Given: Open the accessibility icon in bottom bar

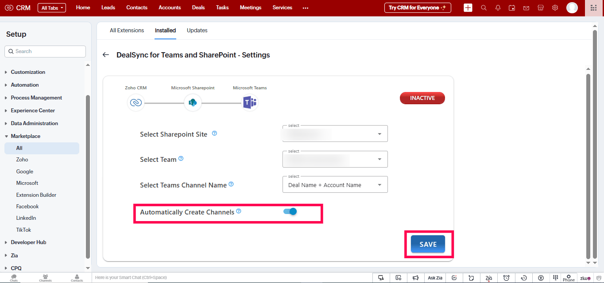Looking at the screenshot, I should pyautogui.click(x=541, y=278).
